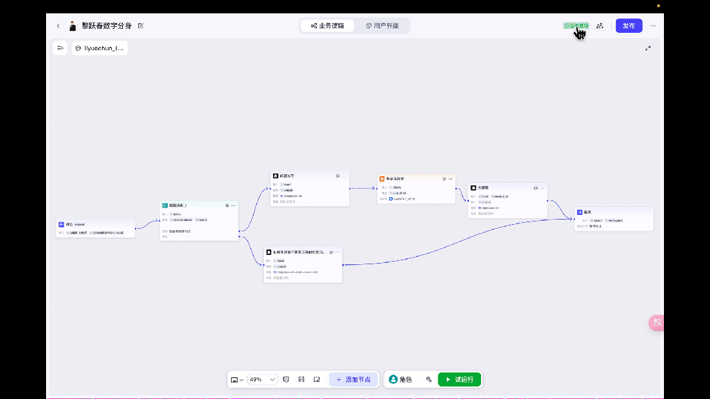This screenshot has width=710, height=399.
Task: Open the 49% zoom level dropdown
Action: pyautogui.click(x=262, y=379)
